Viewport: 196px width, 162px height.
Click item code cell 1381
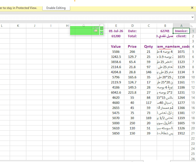(x=181, y=113)
